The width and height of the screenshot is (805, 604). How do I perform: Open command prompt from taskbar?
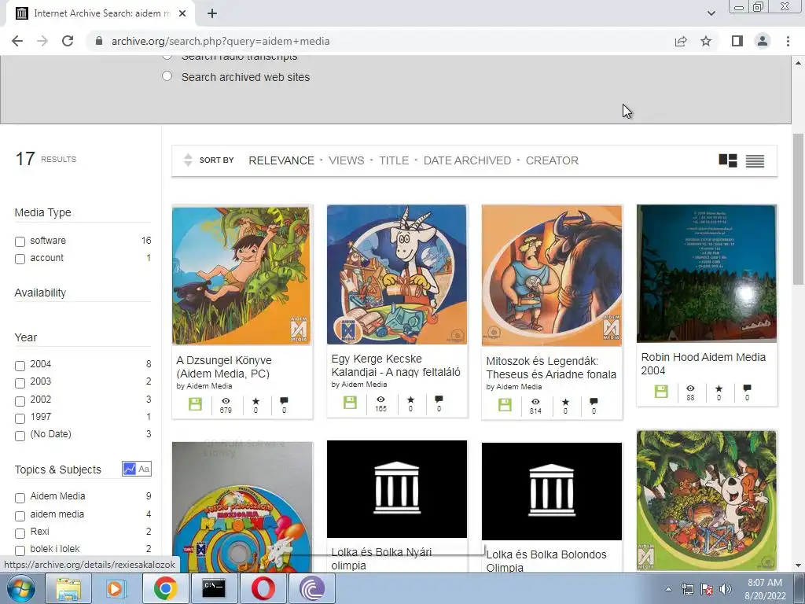[x=214, y=588]
